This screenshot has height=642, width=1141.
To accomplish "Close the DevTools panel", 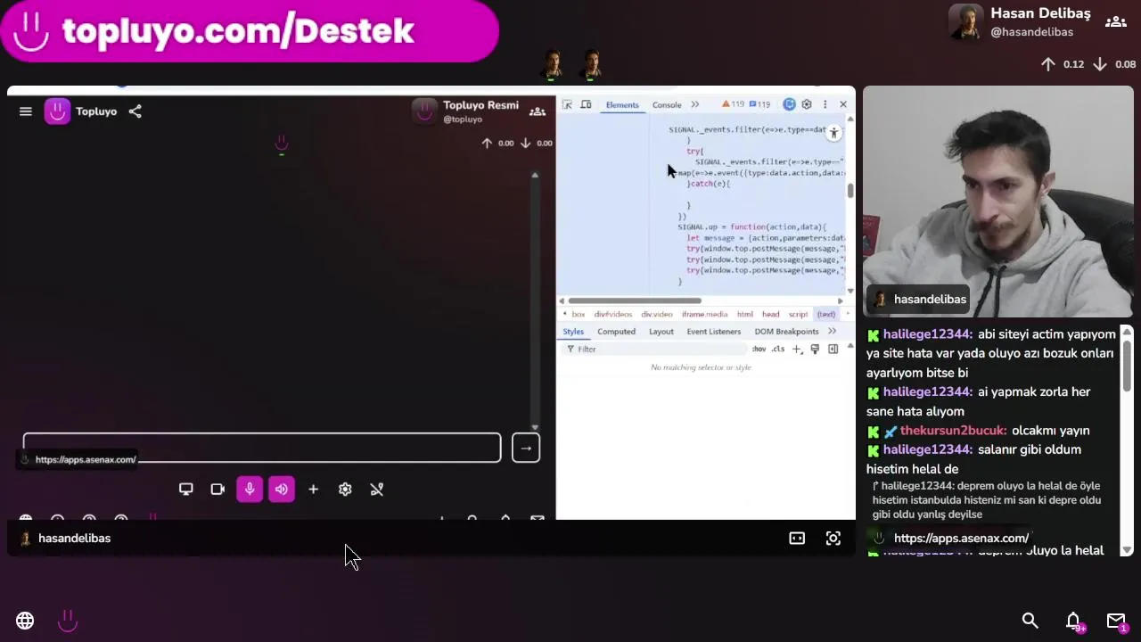I will point(842,104).
